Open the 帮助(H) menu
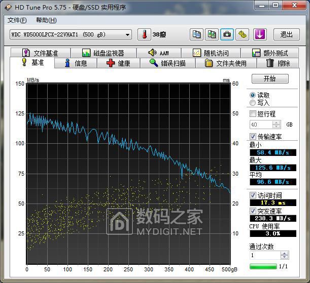Image resolution: width=310 pixels, height=283 pixels. pos(46,20)
